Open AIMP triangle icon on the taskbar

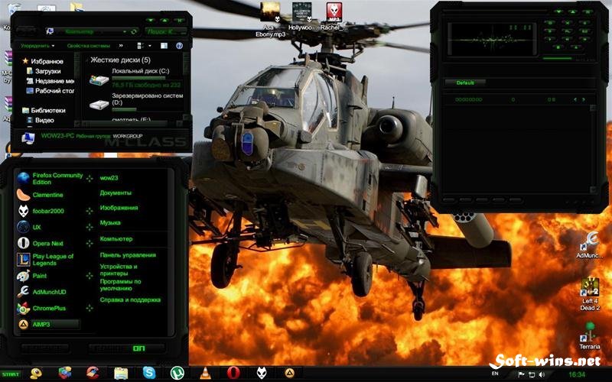click(289, 373)
